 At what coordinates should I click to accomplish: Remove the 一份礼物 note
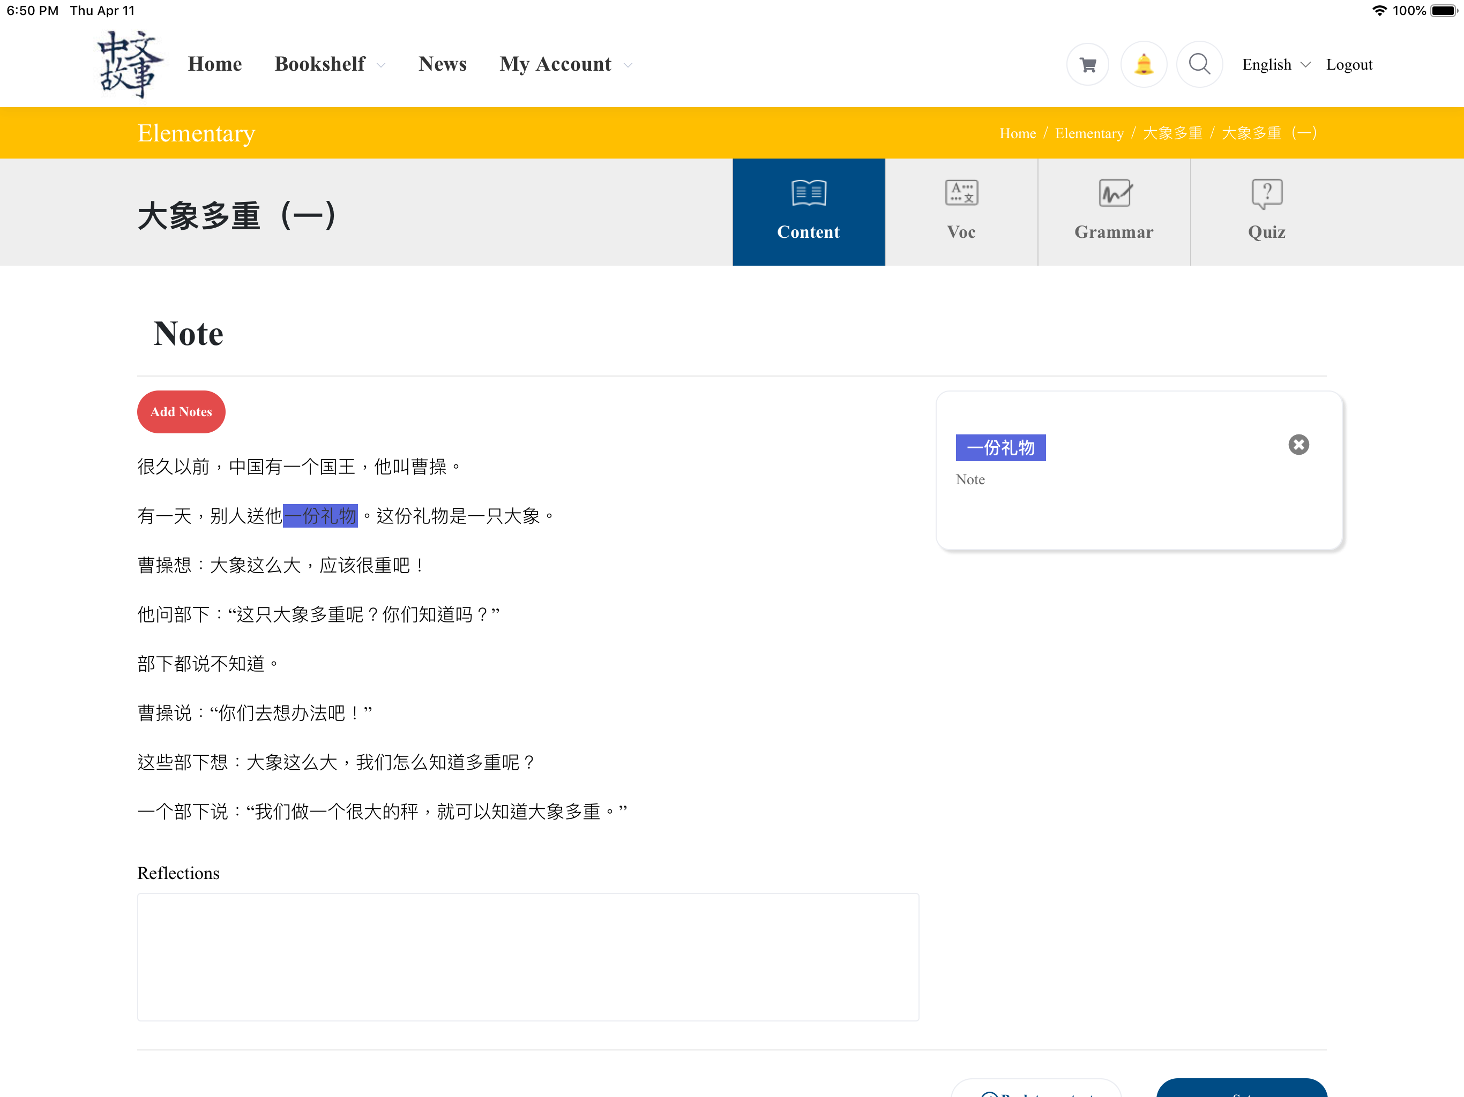1298,445
